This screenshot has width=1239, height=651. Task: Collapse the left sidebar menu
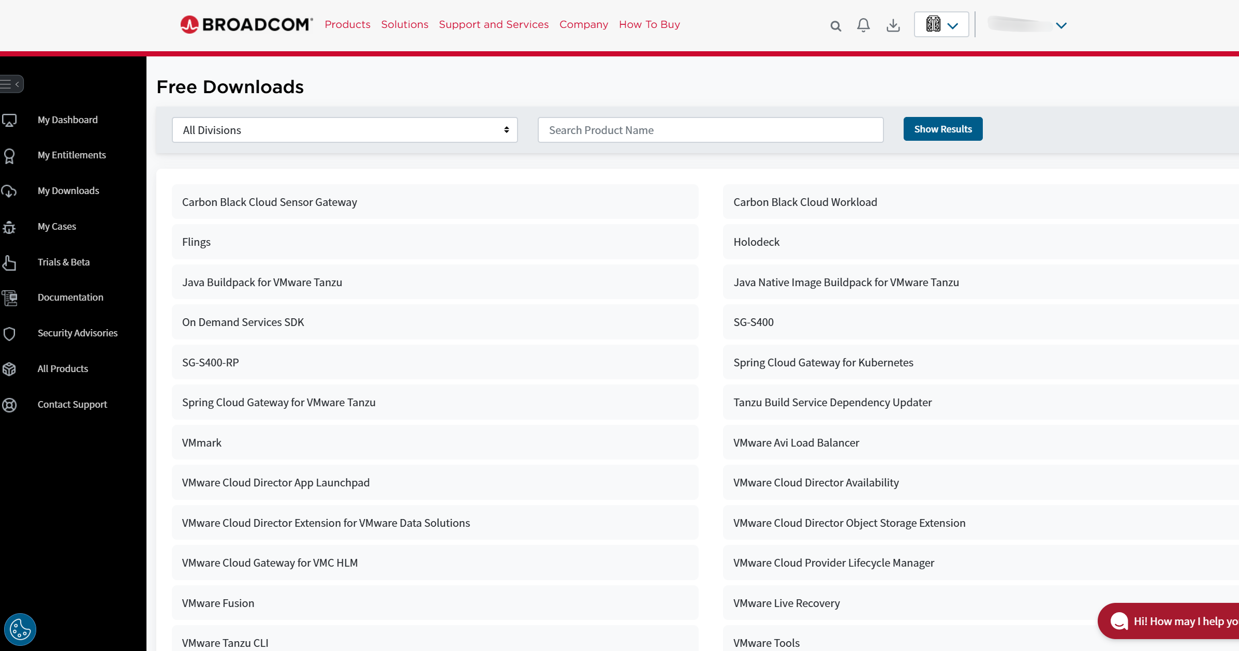pyautogui.click(x=11, y=84)
